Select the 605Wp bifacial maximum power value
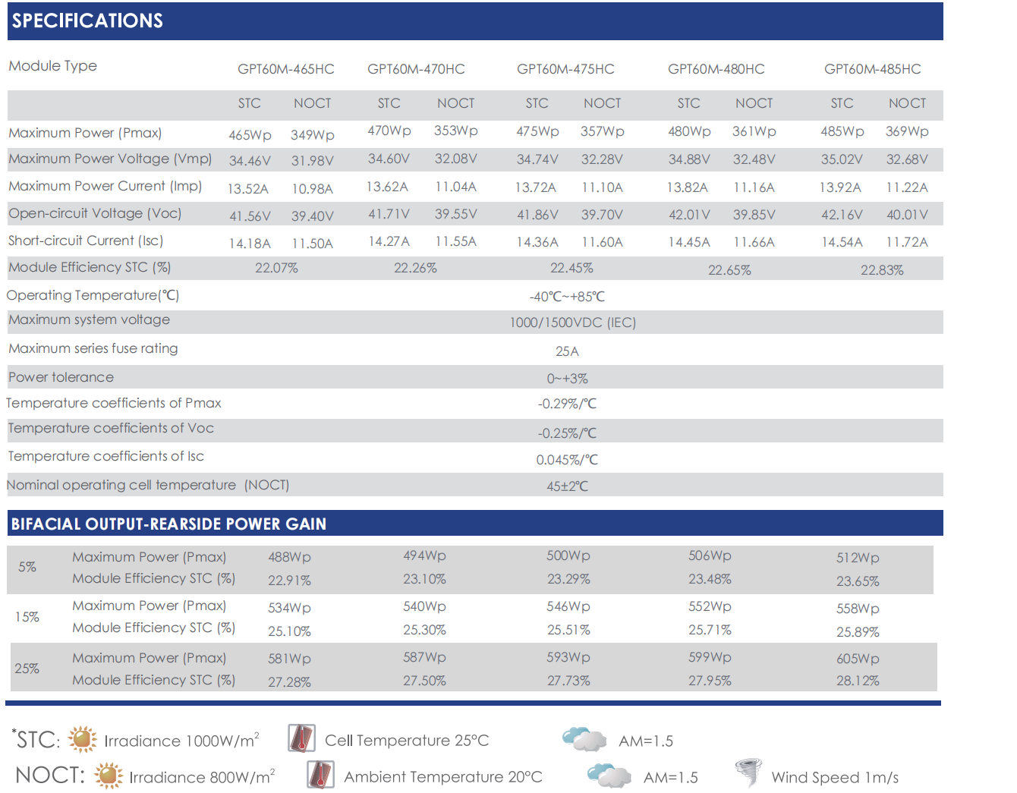Image resolution: width=1017 pixels, height=793 pixels. click(x=858, y=659)
